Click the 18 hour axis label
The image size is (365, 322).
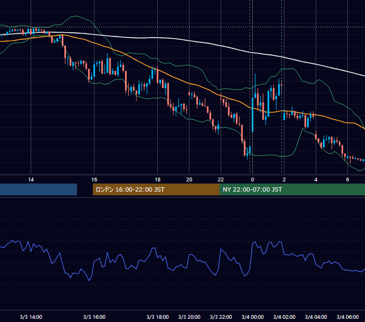158,180
